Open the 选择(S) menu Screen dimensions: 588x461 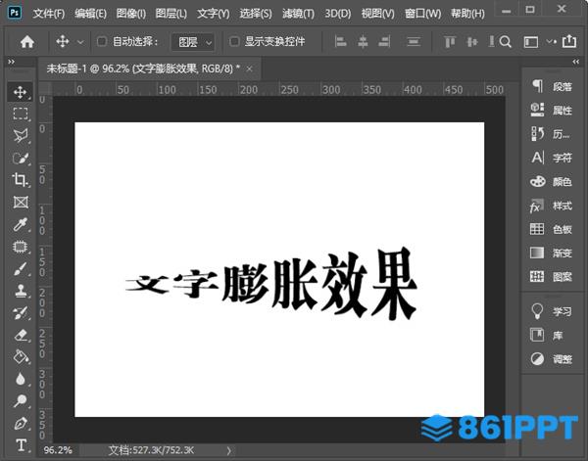coord(256,14)
